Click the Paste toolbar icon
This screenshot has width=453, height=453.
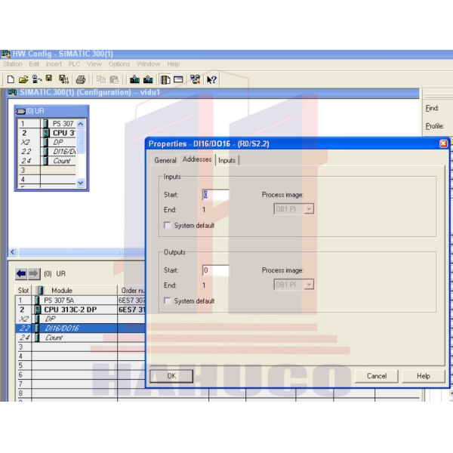click(115, 79)
